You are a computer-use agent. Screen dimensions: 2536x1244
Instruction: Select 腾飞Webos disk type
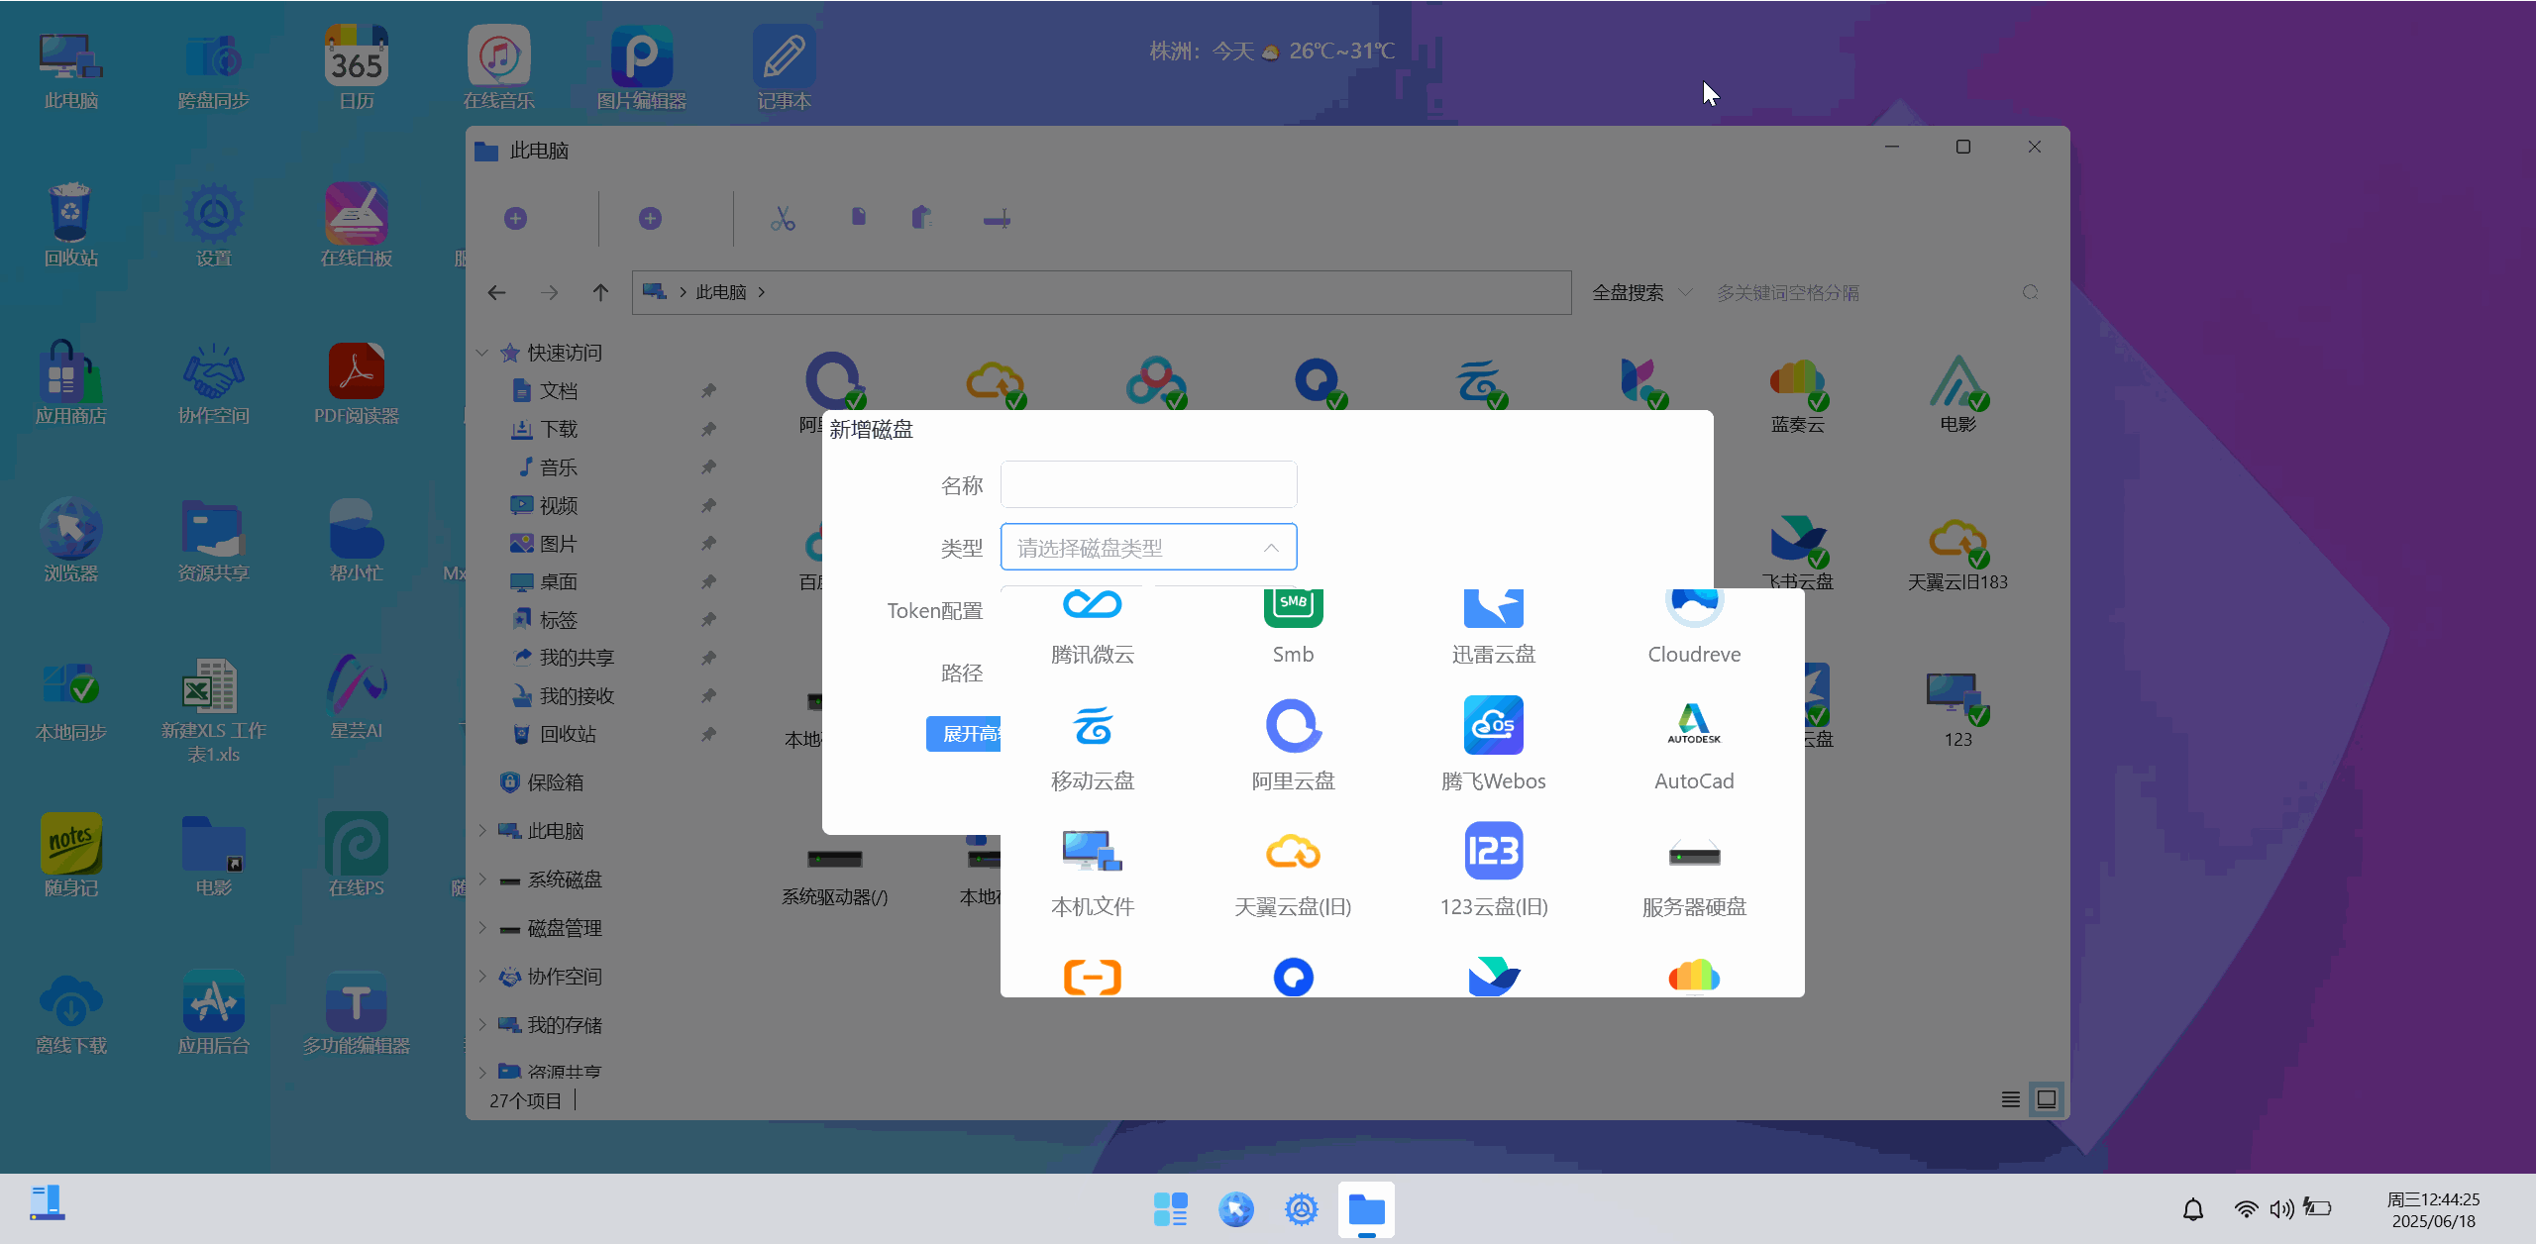(1494, 745)
